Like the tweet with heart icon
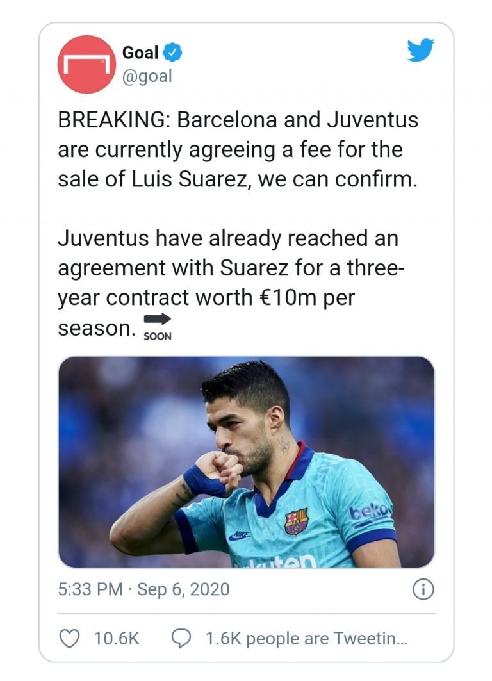Screen dimensions: 492x681 tap(69, 639)
